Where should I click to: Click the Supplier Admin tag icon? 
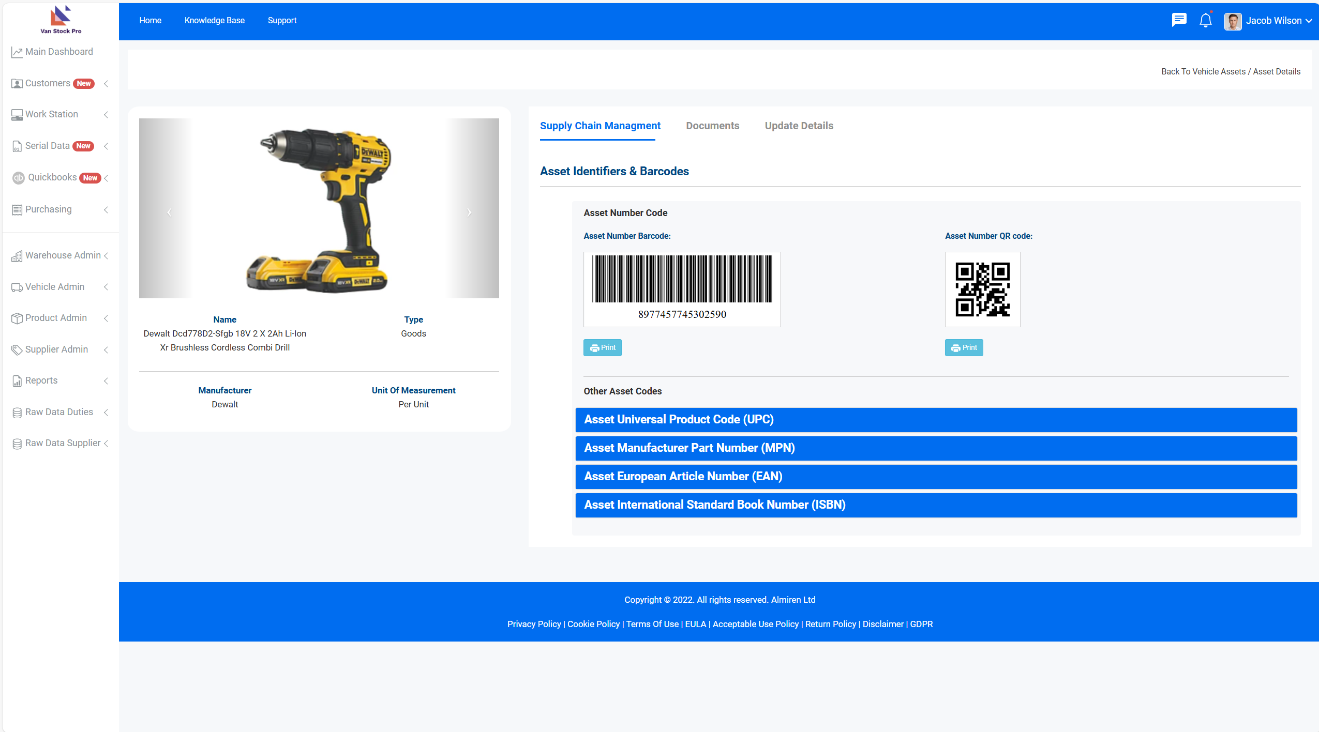click(x=17, y=350)
